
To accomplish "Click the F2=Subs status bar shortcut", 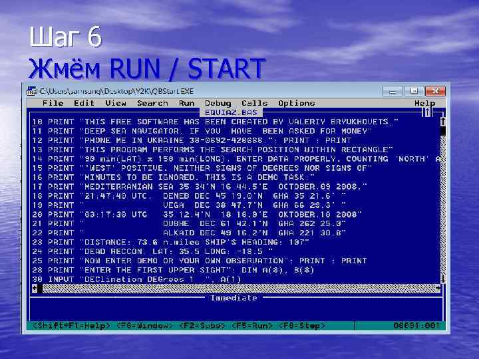I will (x=202, y=326).
